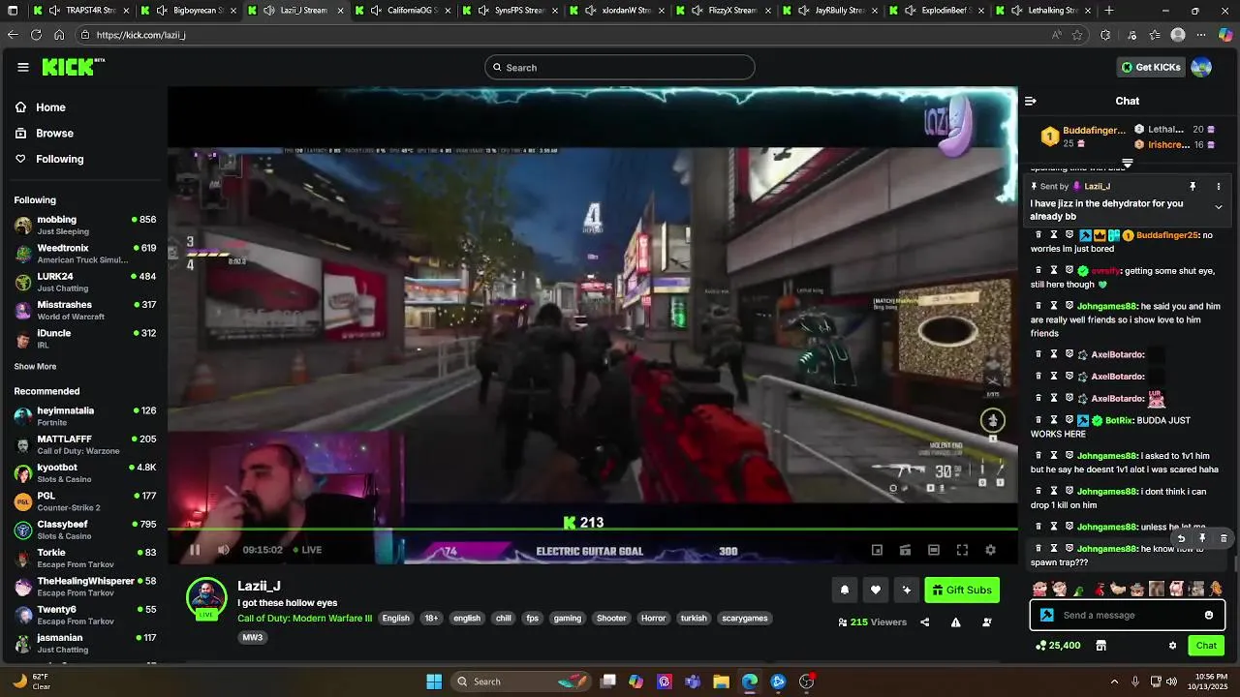Click hover trash icon on last message
Image resolution: width=1240 pixels, height=697 pixels.
pos(1224,538)
